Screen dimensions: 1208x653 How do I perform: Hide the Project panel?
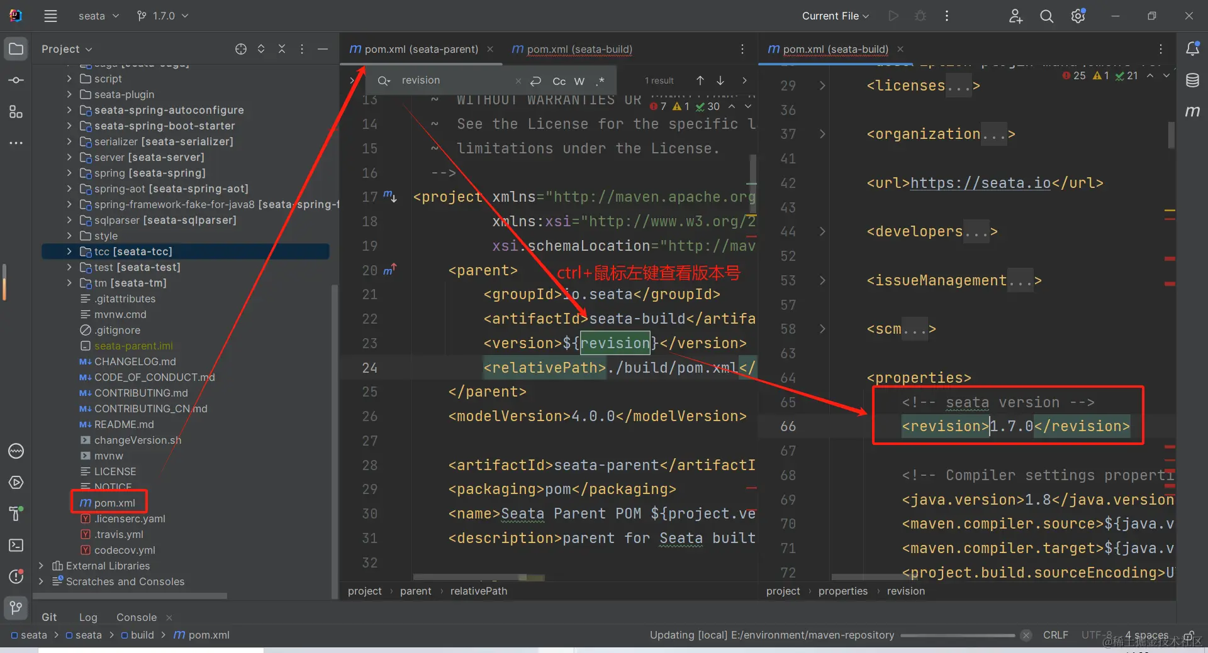pos(323,49)
